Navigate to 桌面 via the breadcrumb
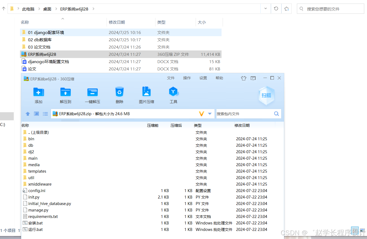The height and width of the screenshot is (239, 367). coord(47,9)
